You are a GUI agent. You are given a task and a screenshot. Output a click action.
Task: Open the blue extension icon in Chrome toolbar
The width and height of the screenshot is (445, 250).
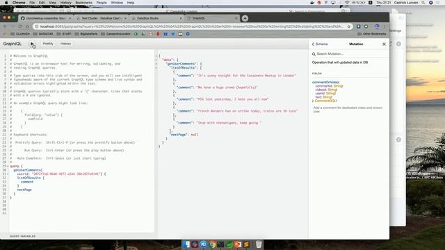[359, 26]
